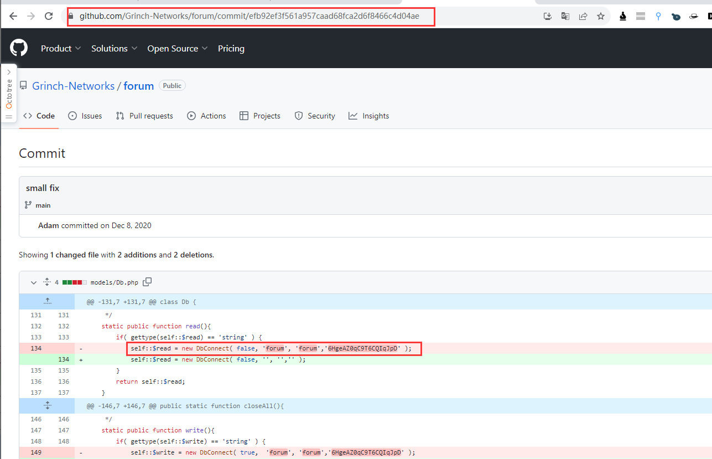Click the 'small fix' commit title
The image size is (712, 459).
43,188
